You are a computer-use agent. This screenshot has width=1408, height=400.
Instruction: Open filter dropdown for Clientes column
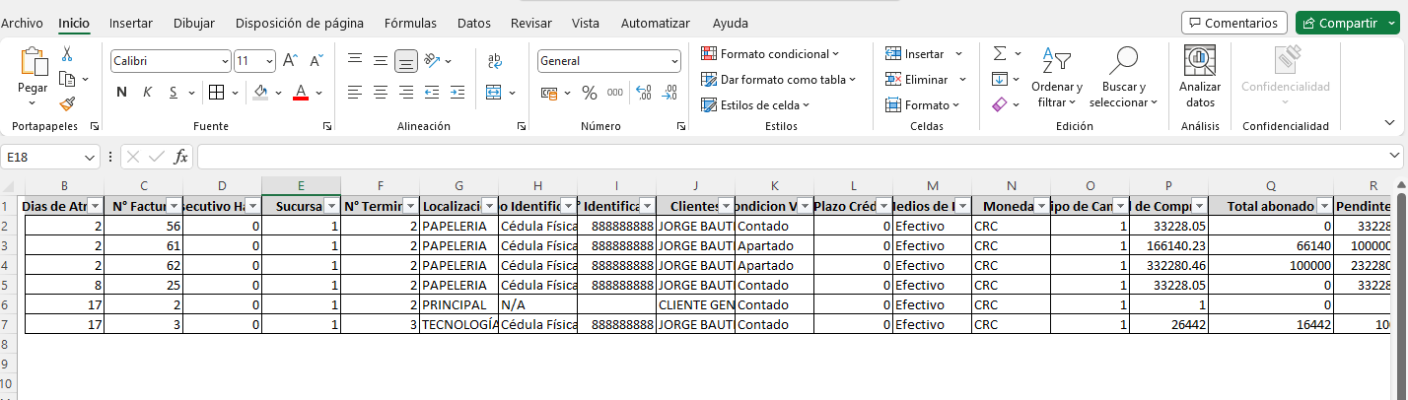[727, 206]
